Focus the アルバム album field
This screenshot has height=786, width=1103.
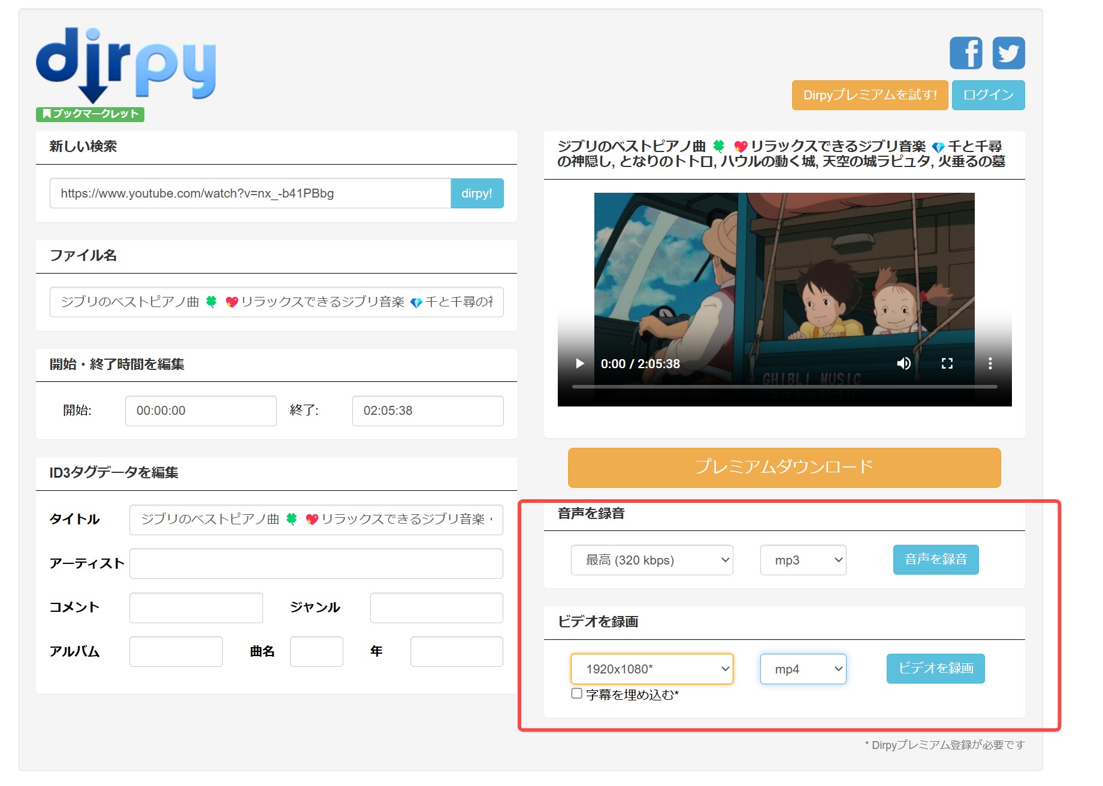click(176, 651)
